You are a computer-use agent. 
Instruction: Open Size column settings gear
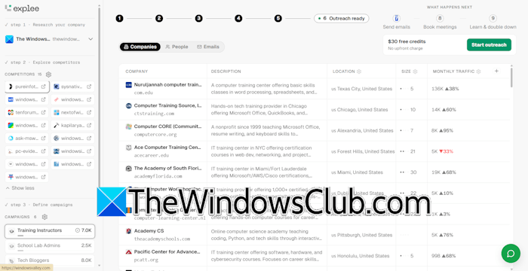point(415,72)
